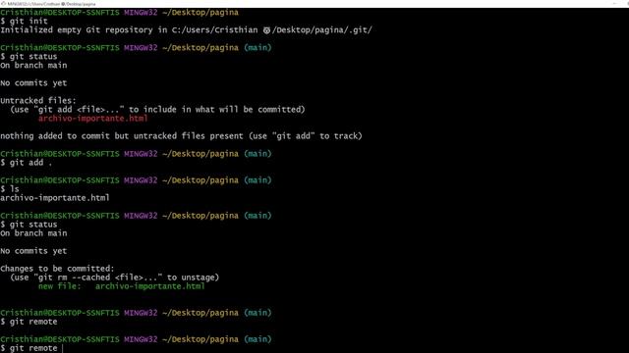Select the 'Initialized empty Git repository' output line
The image size is (629, 353).
[186, 30]
